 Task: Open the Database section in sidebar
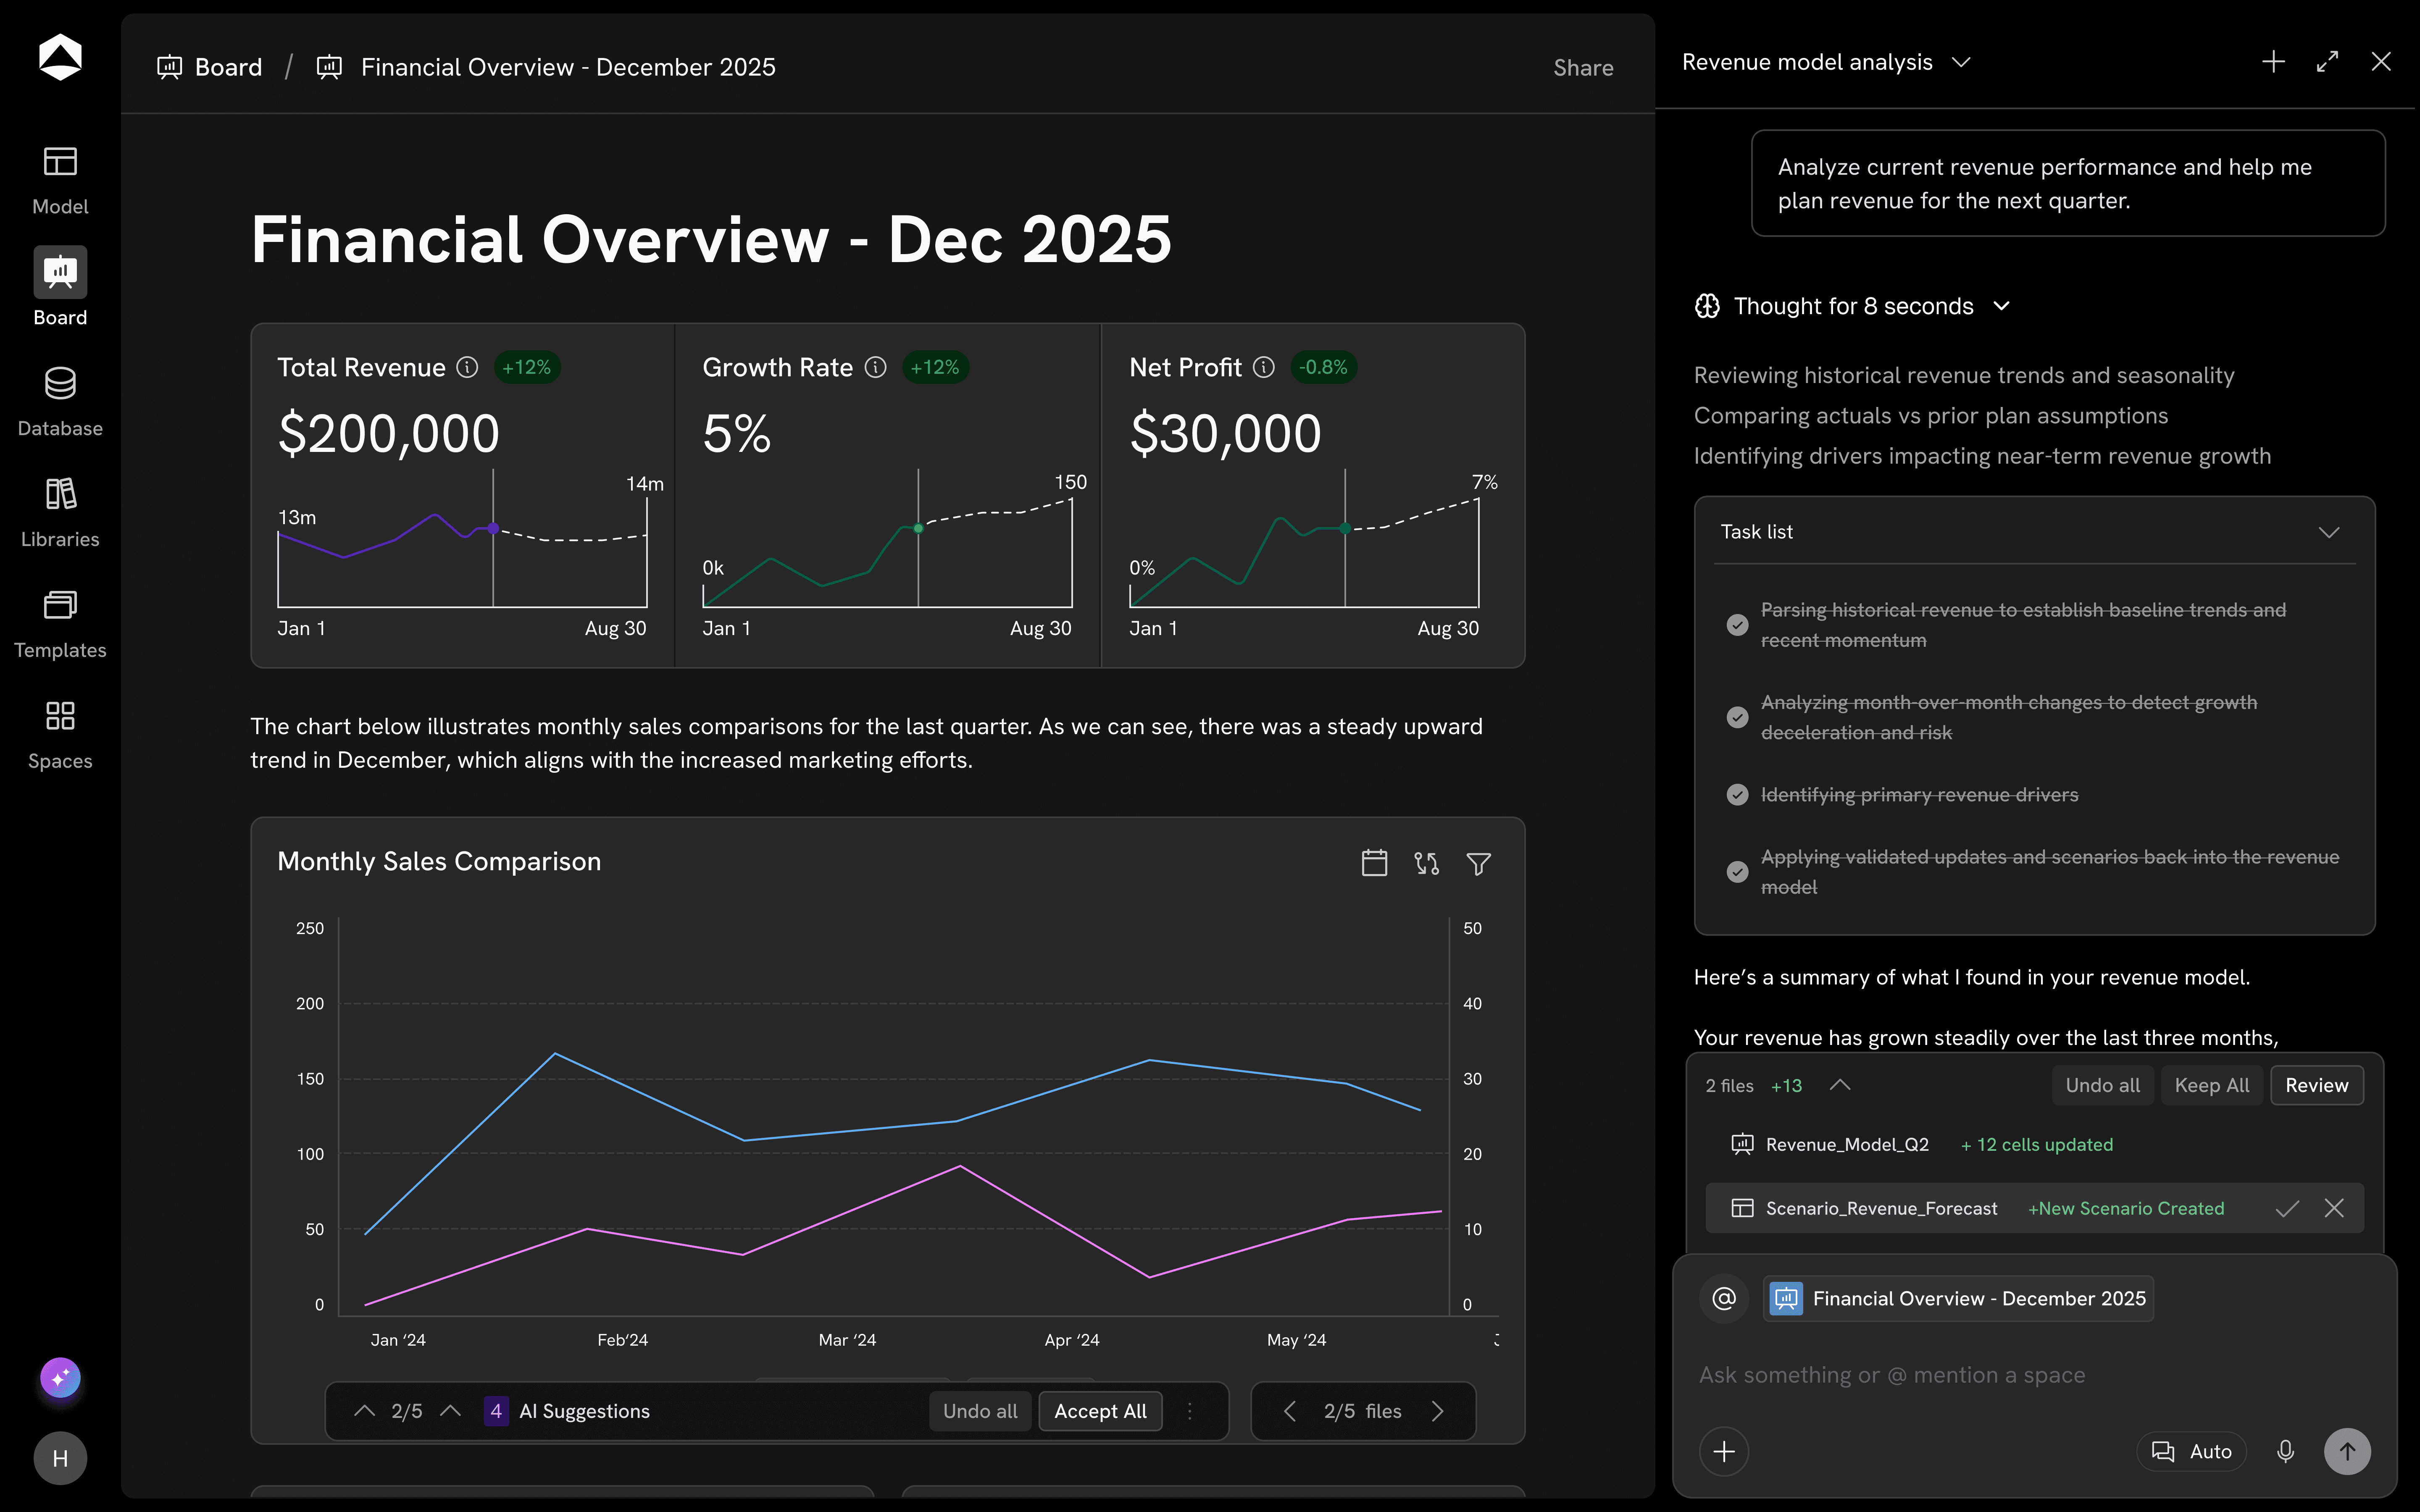pos(60,400)
